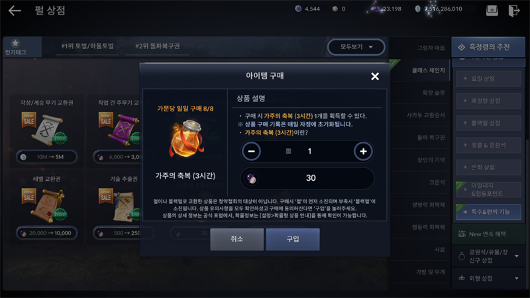
Task: Select the #1위 토벌/하둠토벌 tag
Action: click(87, 46)
